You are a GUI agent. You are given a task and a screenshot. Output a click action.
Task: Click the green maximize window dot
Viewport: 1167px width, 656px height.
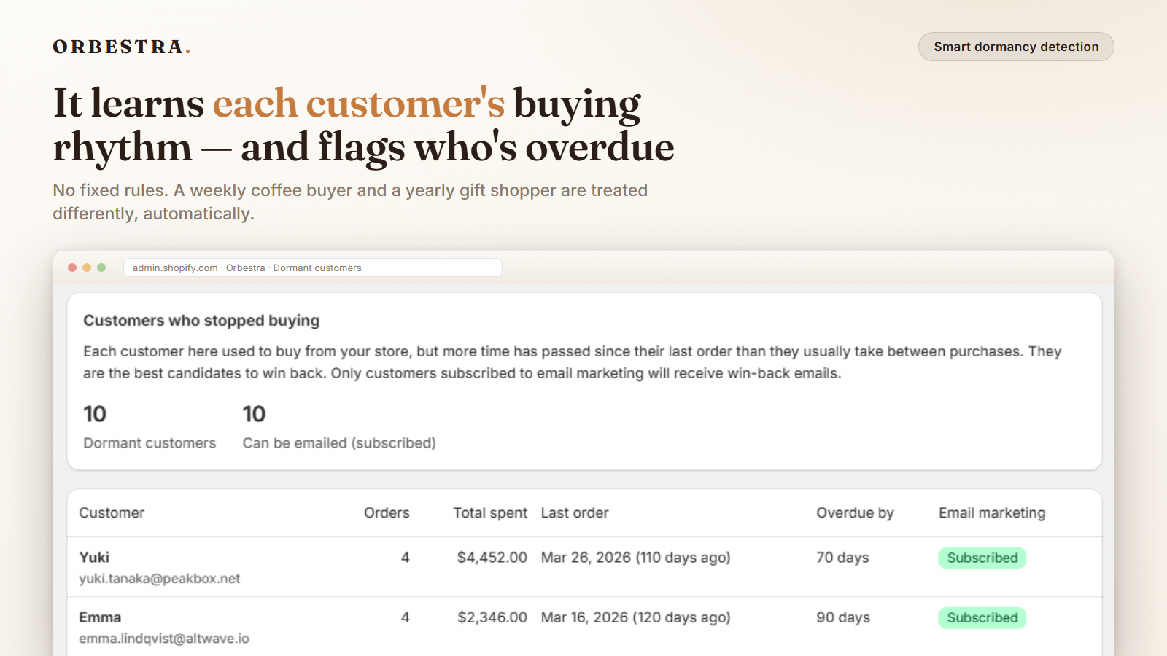click(101, 268)
